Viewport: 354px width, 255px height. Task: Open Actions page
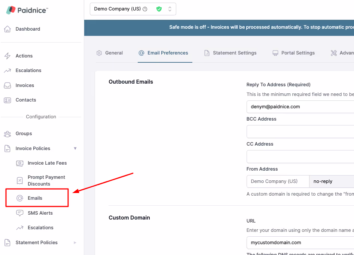(x=24, y=56)
